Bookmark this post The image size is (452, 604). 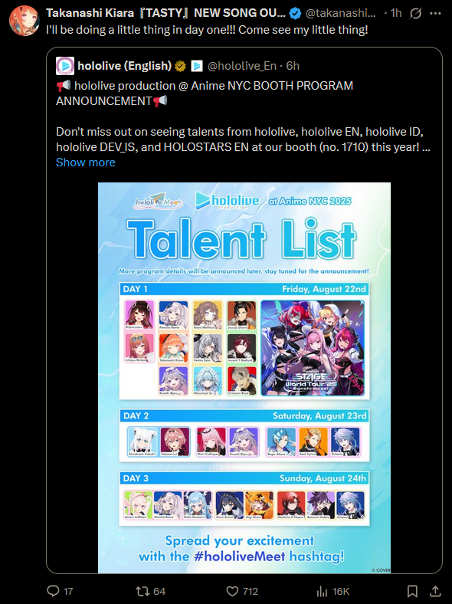coord(412,591)
